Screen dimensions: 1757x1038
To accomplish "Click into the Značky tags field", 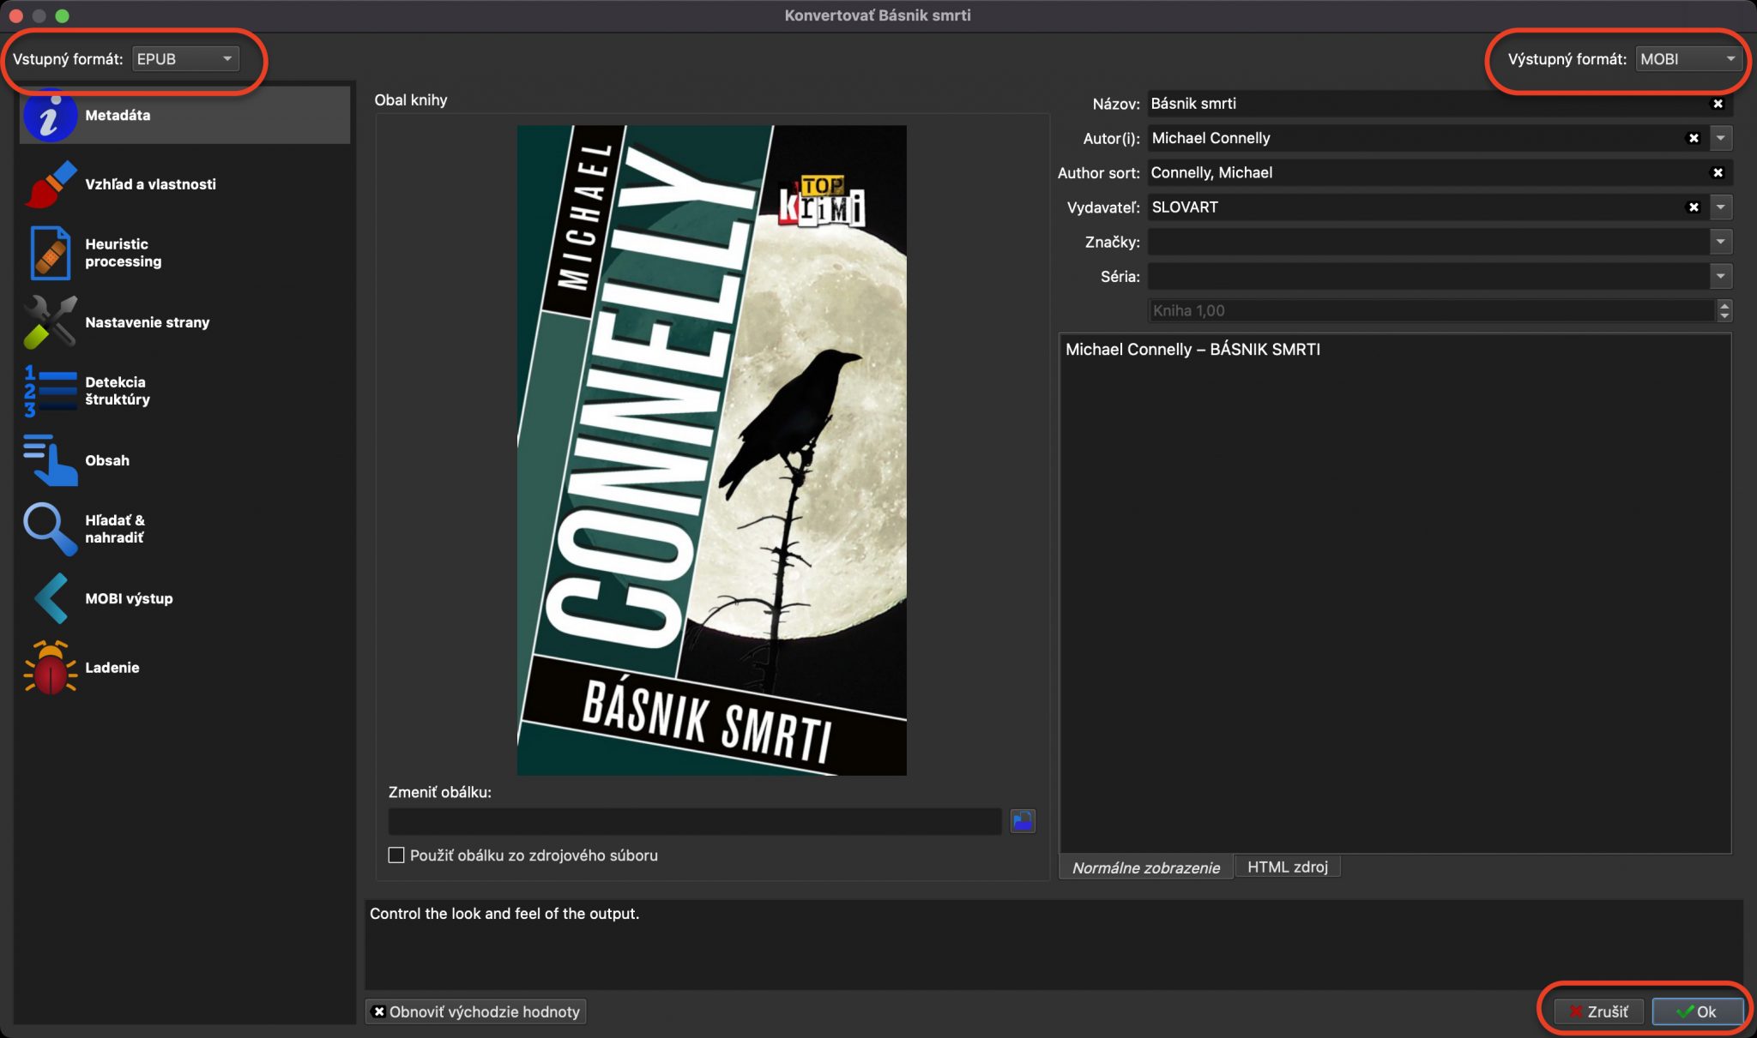I will 1428,242.
